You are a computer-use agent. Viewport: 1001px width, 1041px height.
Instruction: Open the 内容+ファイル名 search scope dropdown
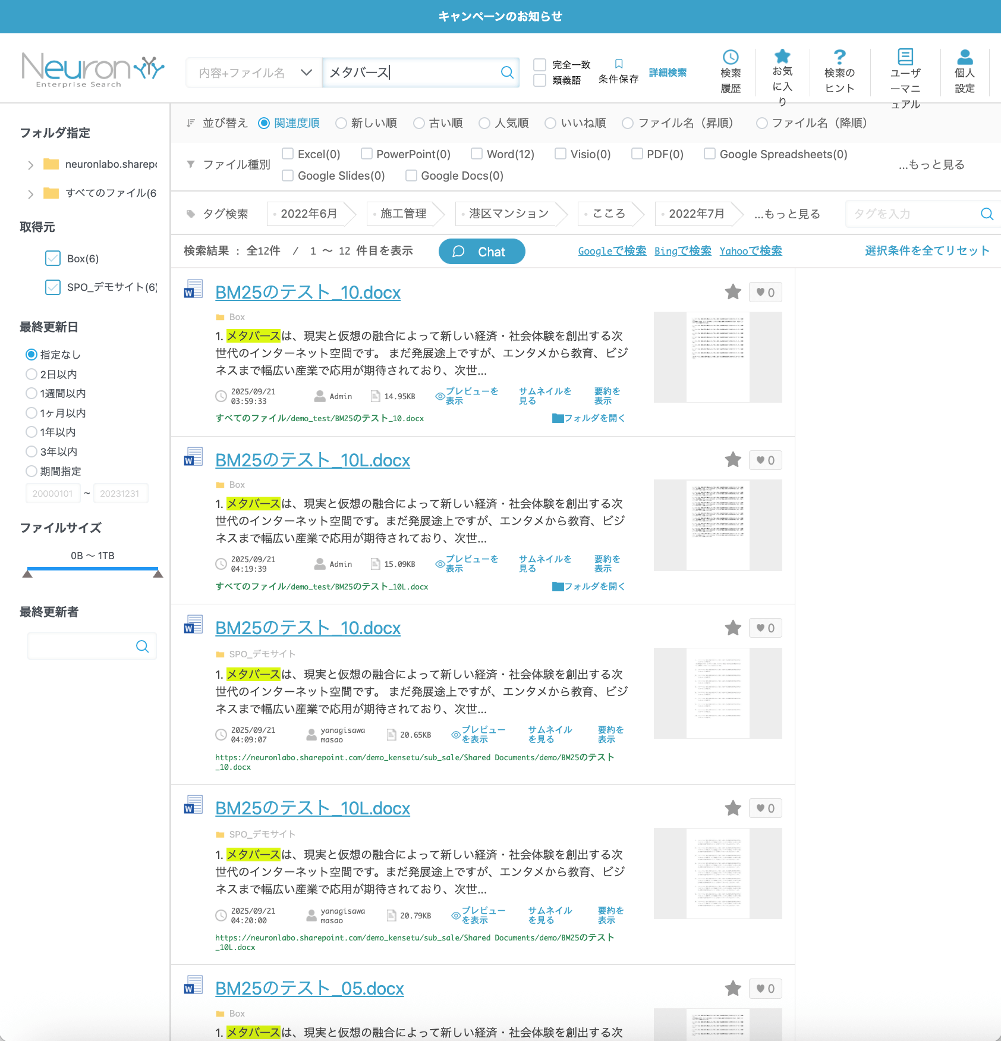(253, 72)
